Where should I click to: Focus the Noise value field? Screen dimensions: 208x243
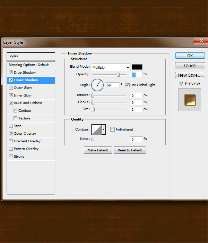pos(136,139)
